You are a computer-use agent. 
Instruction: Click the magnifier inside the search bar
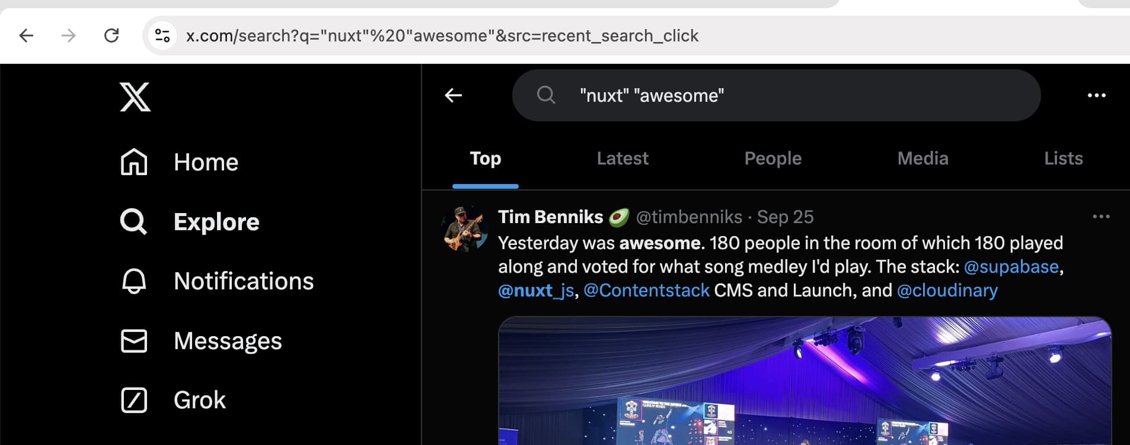[x=545, y=95]
